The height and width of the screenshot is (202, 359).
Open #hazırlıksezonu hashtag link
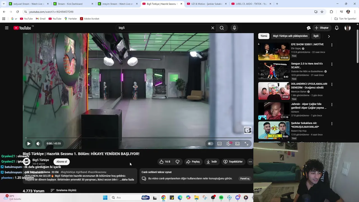click(97, 172)
